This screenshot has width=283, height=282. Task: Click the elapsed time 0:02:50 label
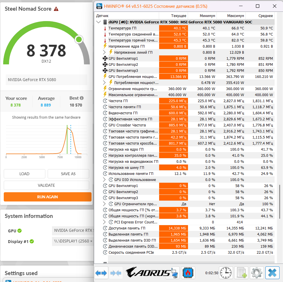(212, 273)
